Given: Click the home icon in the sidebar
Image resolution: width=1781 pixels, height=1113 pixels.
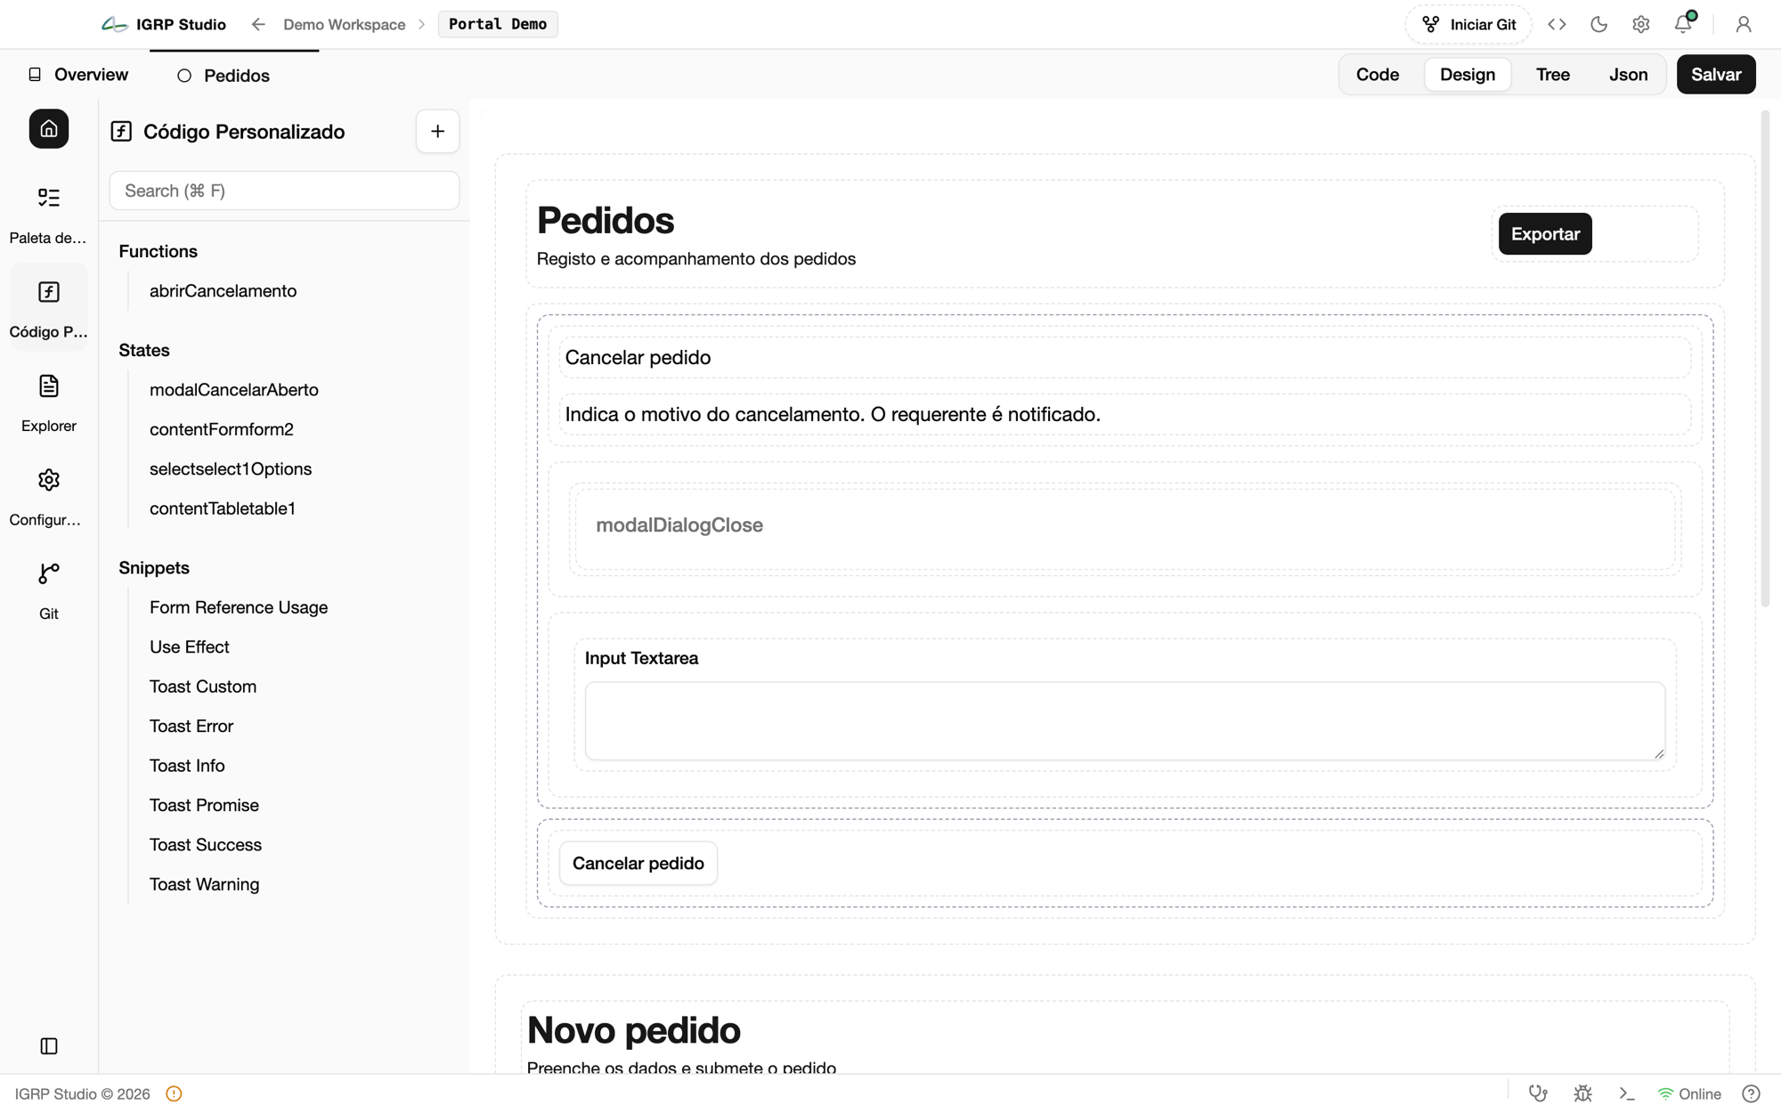Looking at the screenshot, I should (49, 129).
